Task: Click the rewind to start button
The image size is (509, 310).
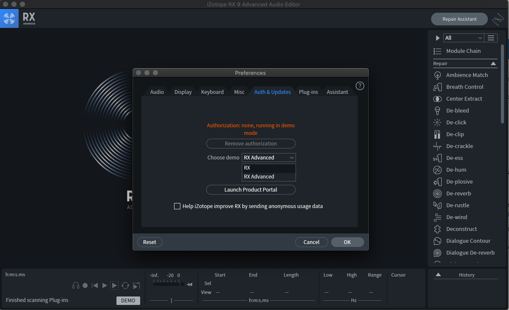Action: click(x=95, y=285)
